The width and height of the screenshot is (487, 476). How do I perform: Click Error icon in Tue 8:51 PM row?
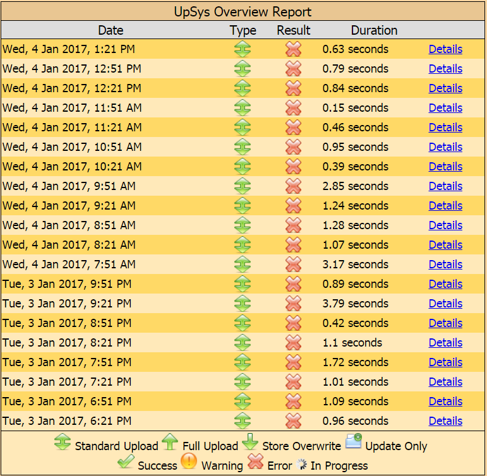click(x=293, y=323)
